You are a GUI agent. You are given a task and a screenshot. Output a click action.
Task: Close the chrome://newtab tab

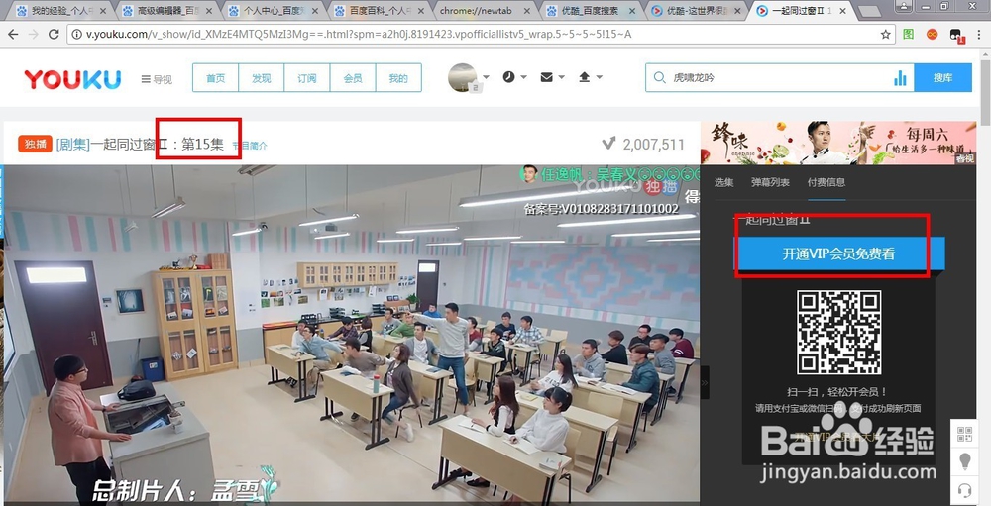526,11
